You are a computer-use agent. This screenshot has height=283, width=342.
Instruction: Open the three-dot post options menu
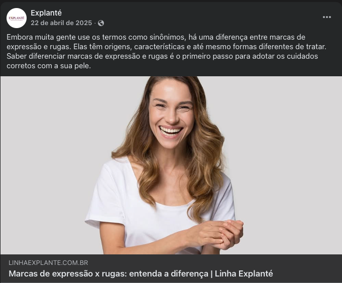tap(327, 17)
